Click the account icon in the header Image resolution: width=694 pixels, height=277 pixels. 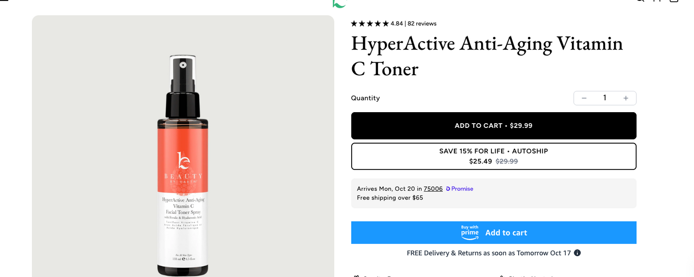657,1
